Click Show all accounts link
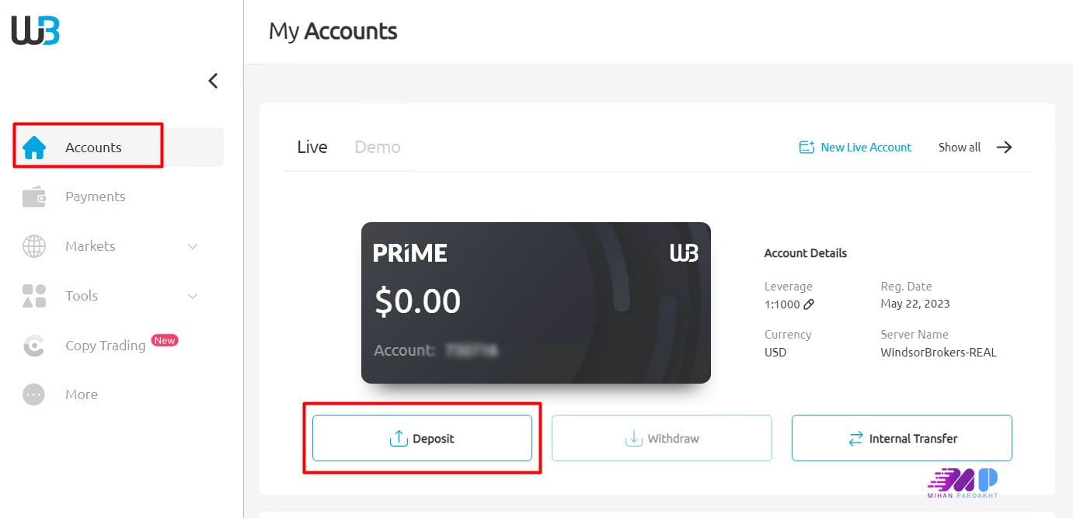 960,148
